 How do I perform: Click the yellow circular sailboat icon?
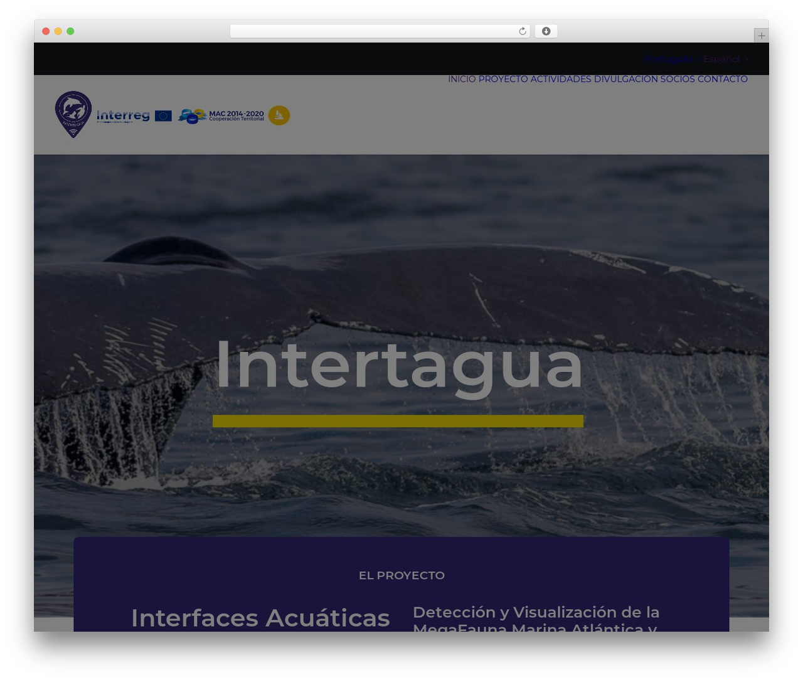click(x=279, y=115)
